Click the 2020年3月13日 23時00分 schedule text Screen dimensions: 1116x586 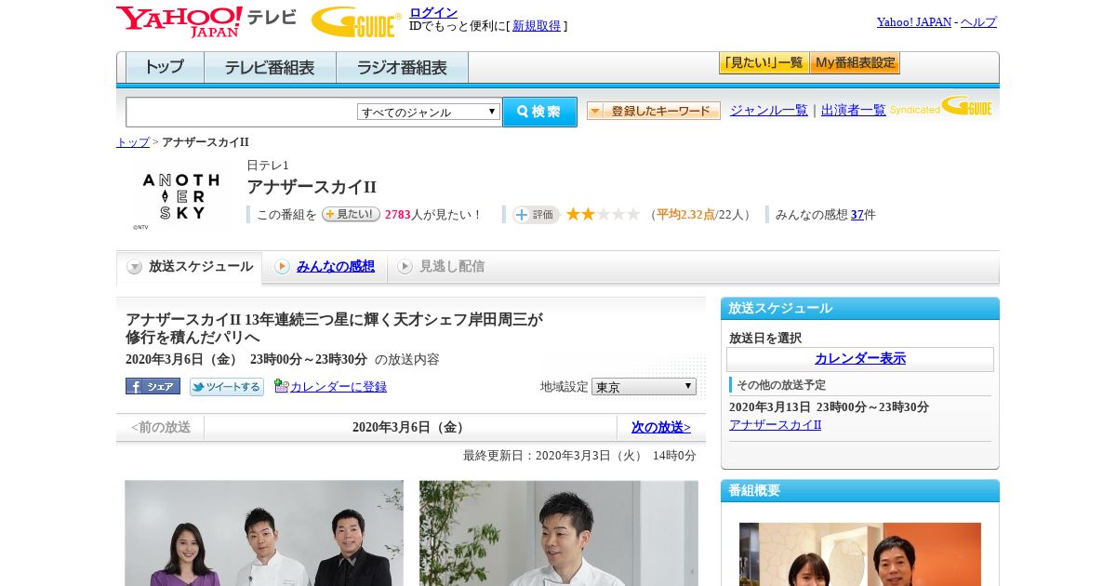[x=829, y=407]
